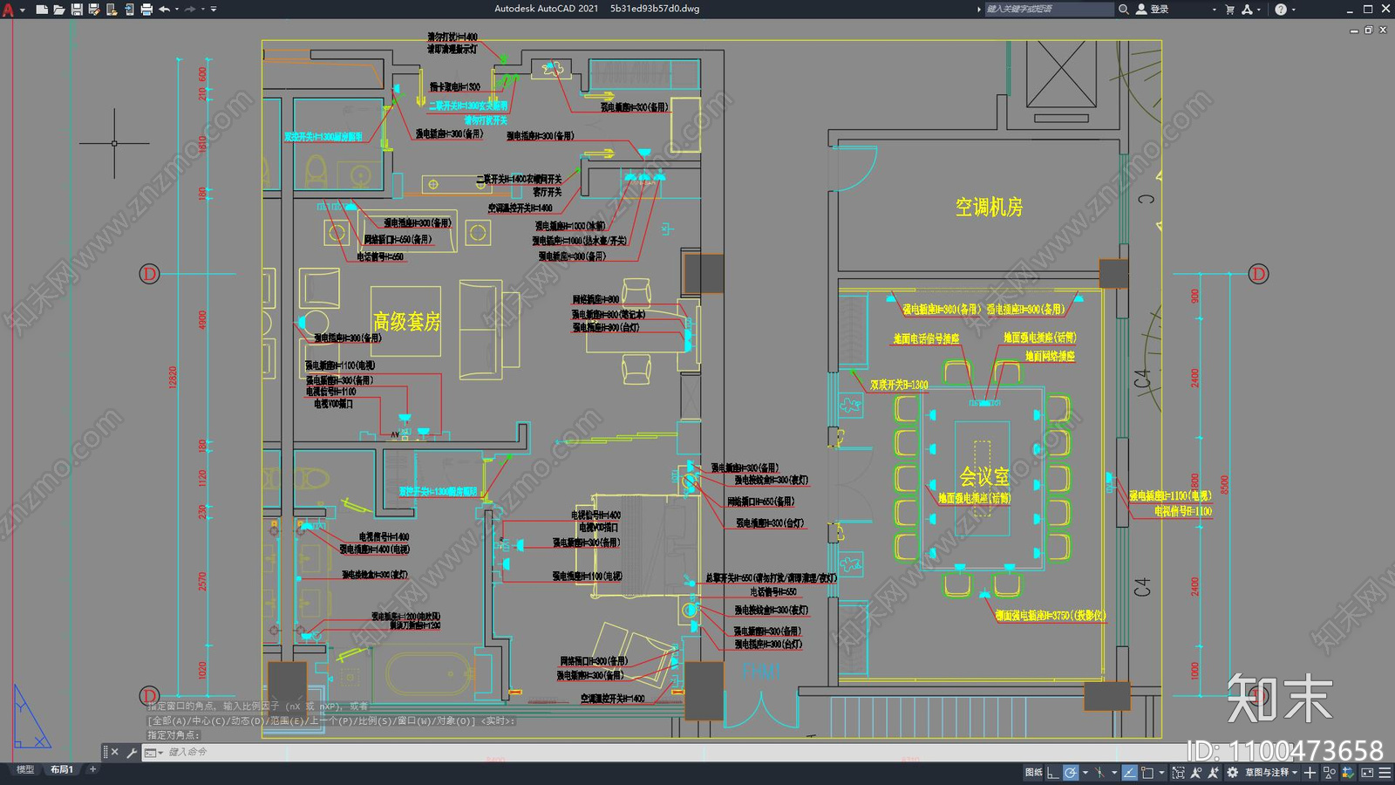Click the command line customize wrench
This screenshot has height=785, width=1395.
tap(132, 752)
